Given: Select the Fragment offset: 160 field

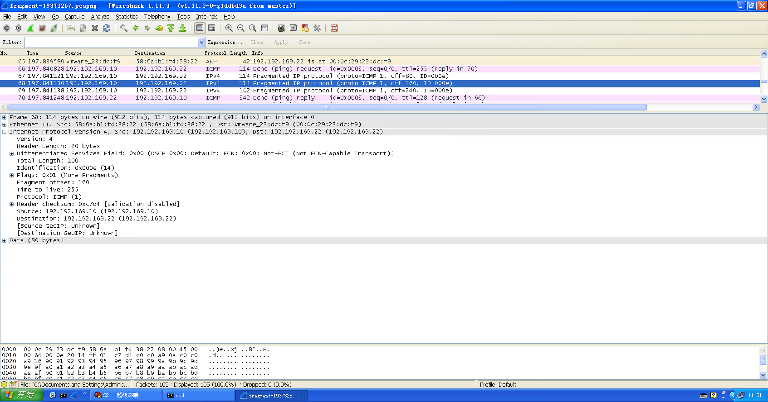Looking at the screenshot, I should (x=53, y=182).
